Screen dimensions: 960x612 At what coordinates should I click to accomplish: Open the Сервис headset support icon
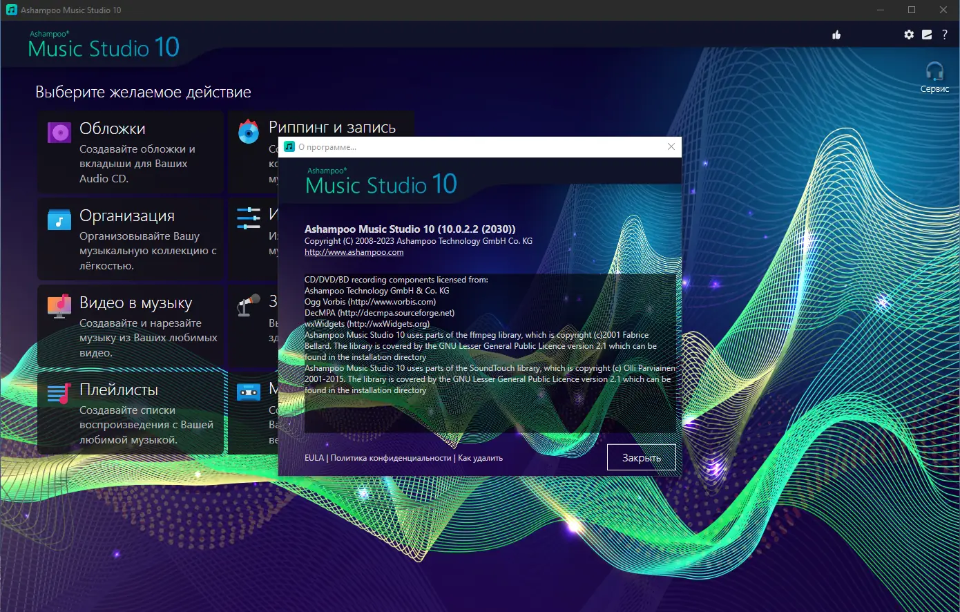(x=934, y=77)
